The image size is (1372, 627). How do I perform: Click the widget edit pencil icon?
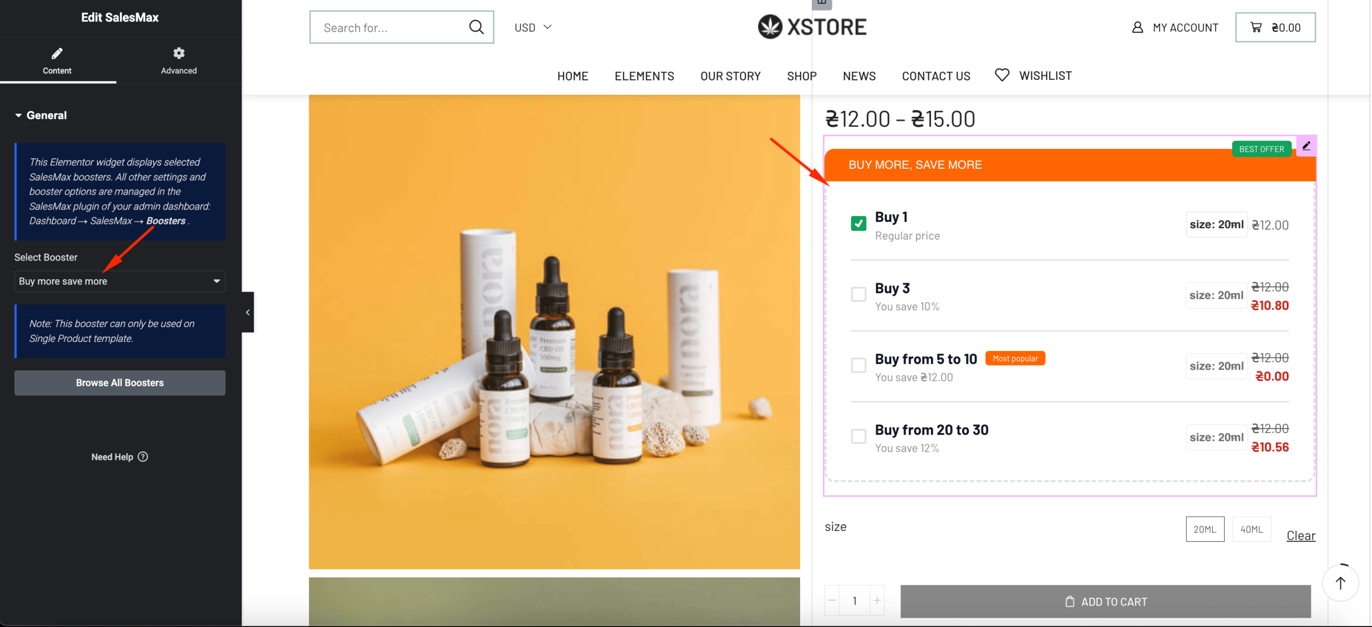1306,146
